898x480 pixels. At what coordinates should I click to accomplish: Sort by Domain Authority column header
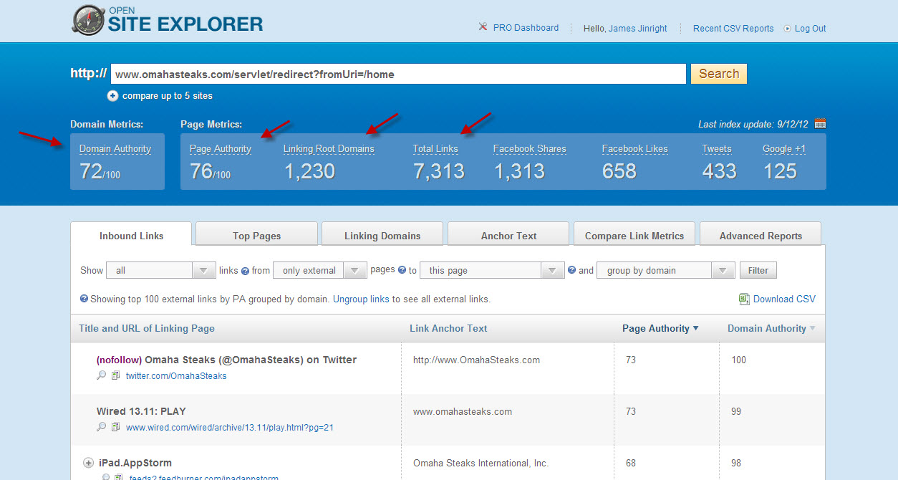pos(767,328)
